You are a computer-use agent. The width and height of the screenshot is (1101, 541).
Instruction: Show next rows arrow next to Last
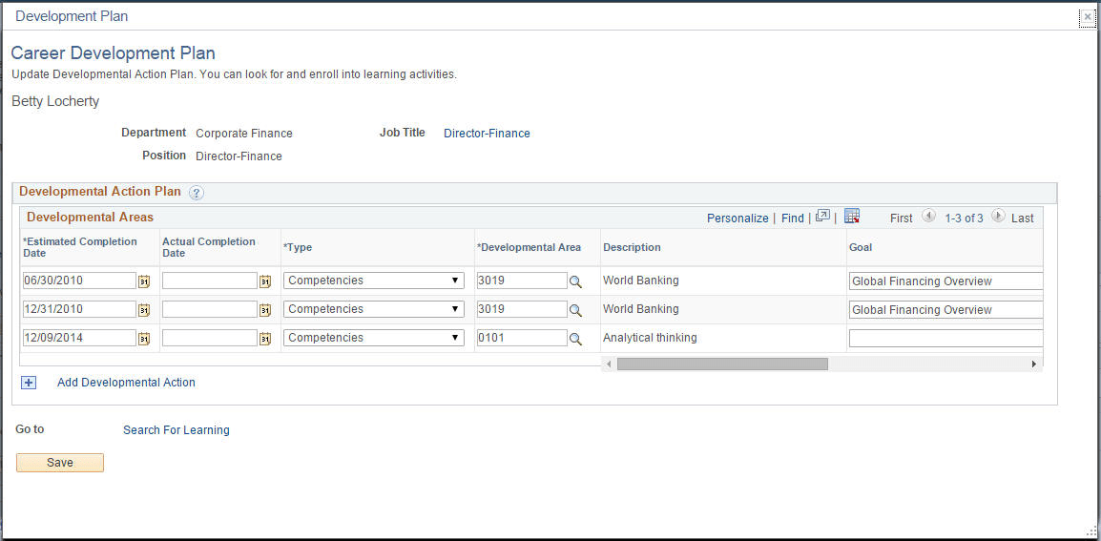click(x=998, y=217)
